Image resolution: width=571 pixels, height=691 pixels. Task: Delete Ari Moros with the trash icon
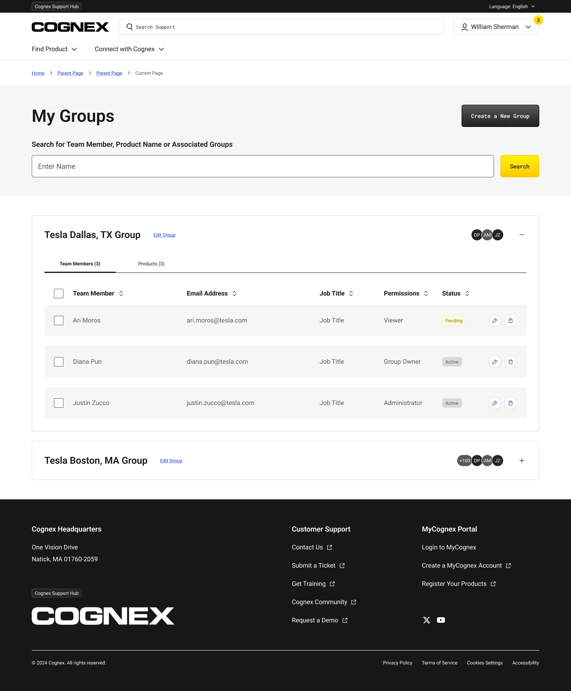[x=510, y=321]
